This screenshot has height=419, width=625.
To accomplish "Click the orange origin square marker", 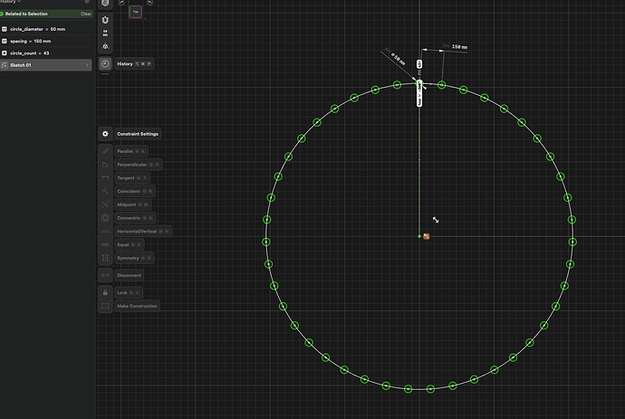I will 427,236.
